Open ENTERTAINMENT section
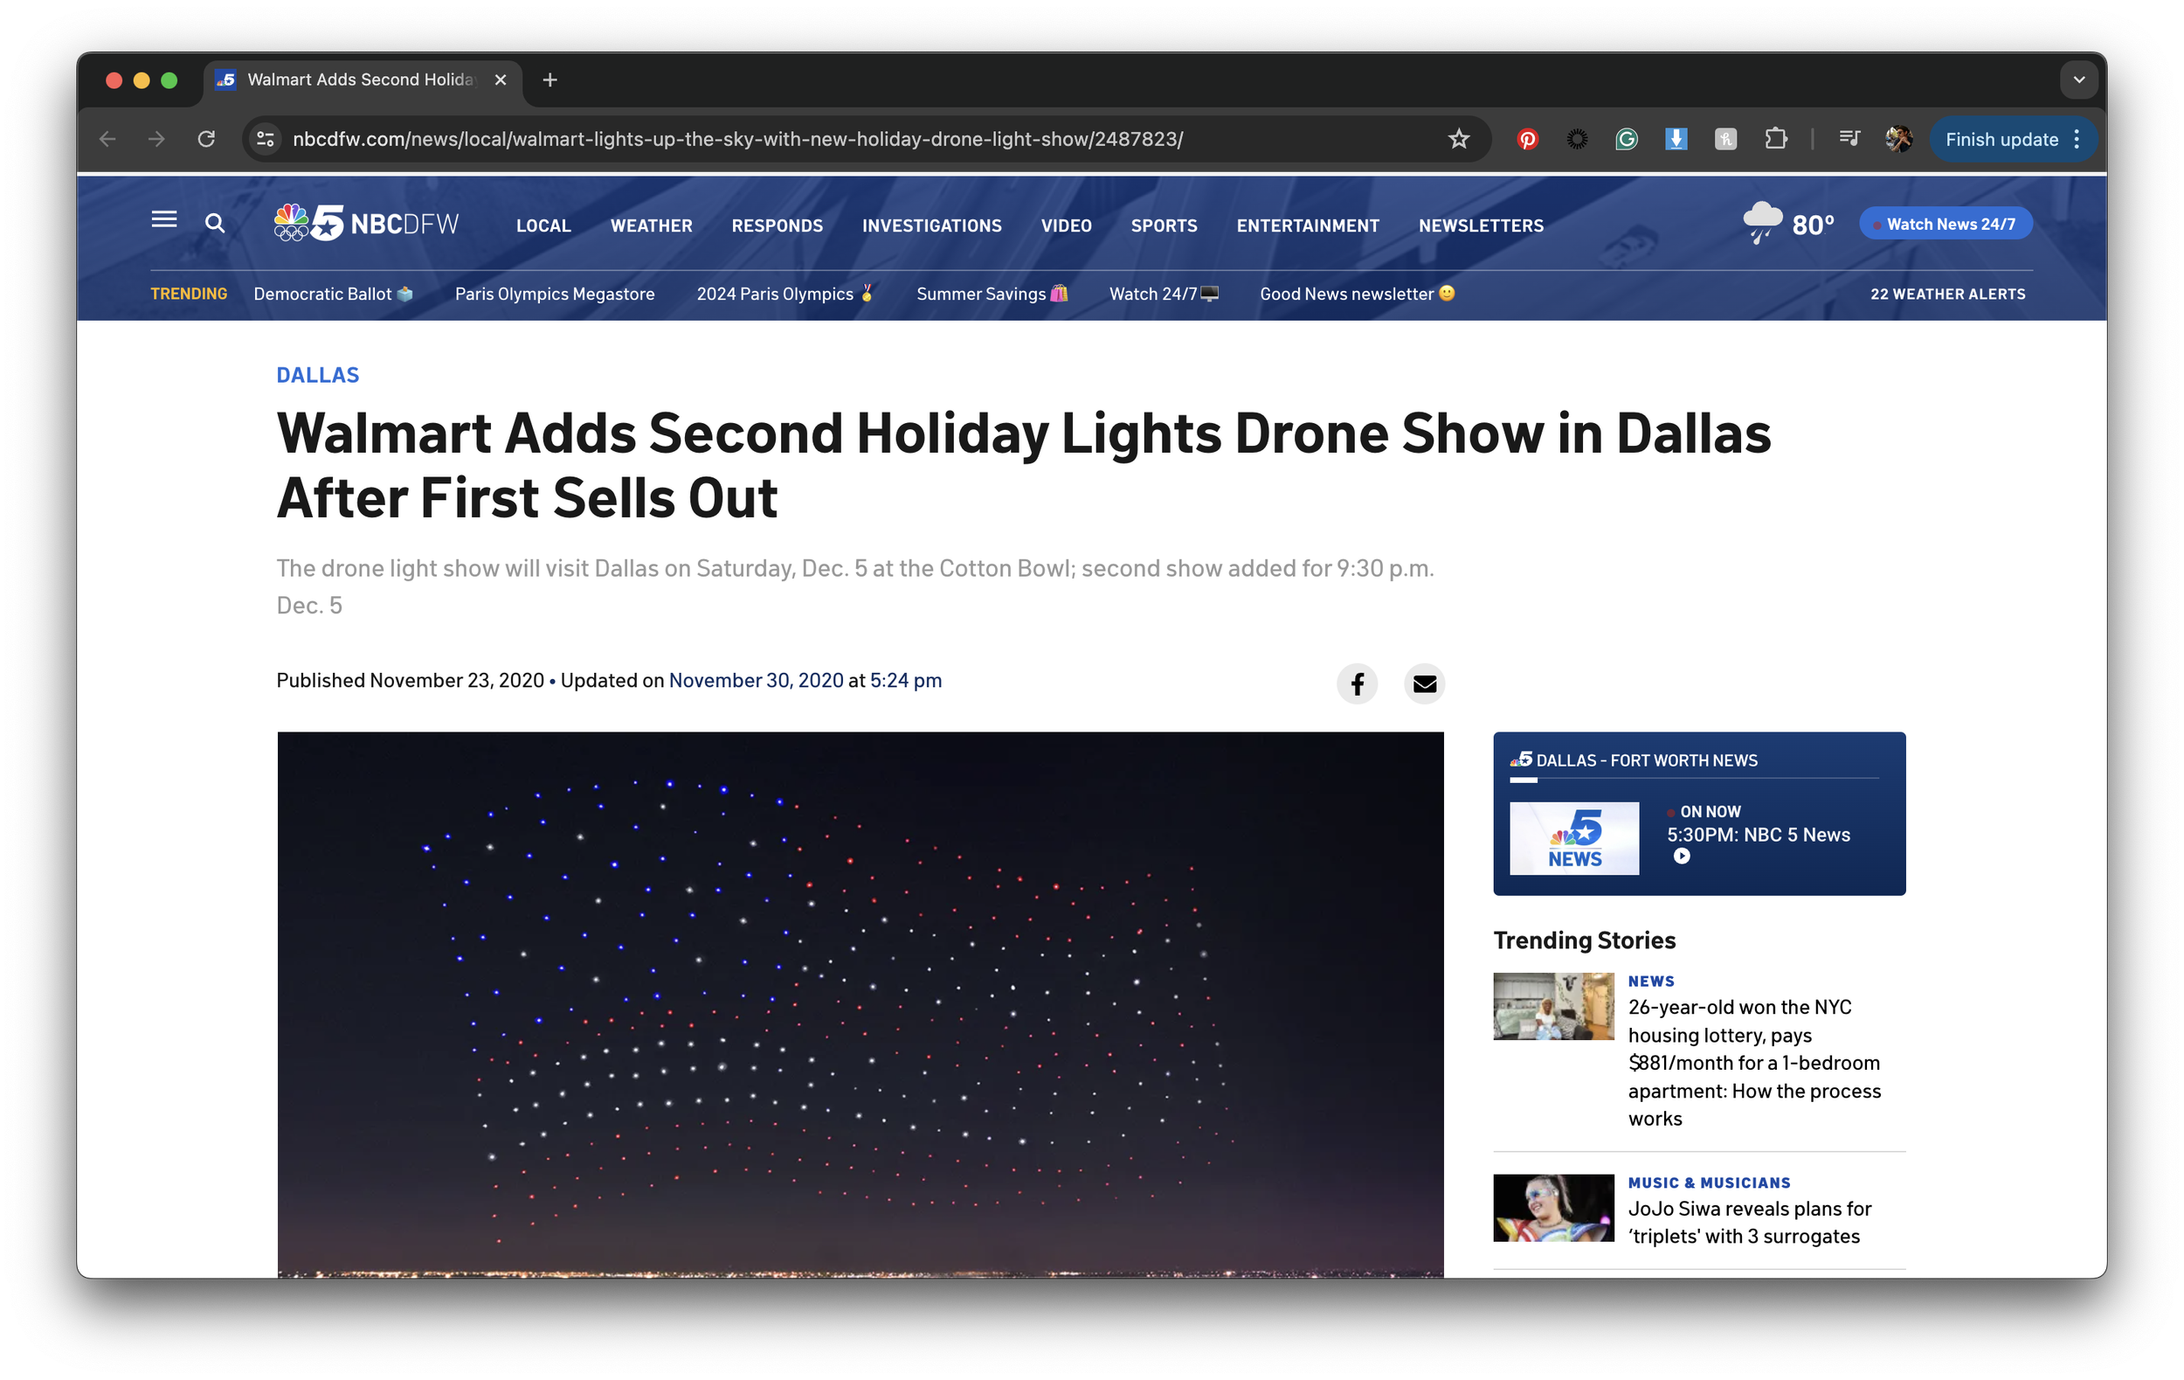The image size is (2184, 1380). (1307, 225)
